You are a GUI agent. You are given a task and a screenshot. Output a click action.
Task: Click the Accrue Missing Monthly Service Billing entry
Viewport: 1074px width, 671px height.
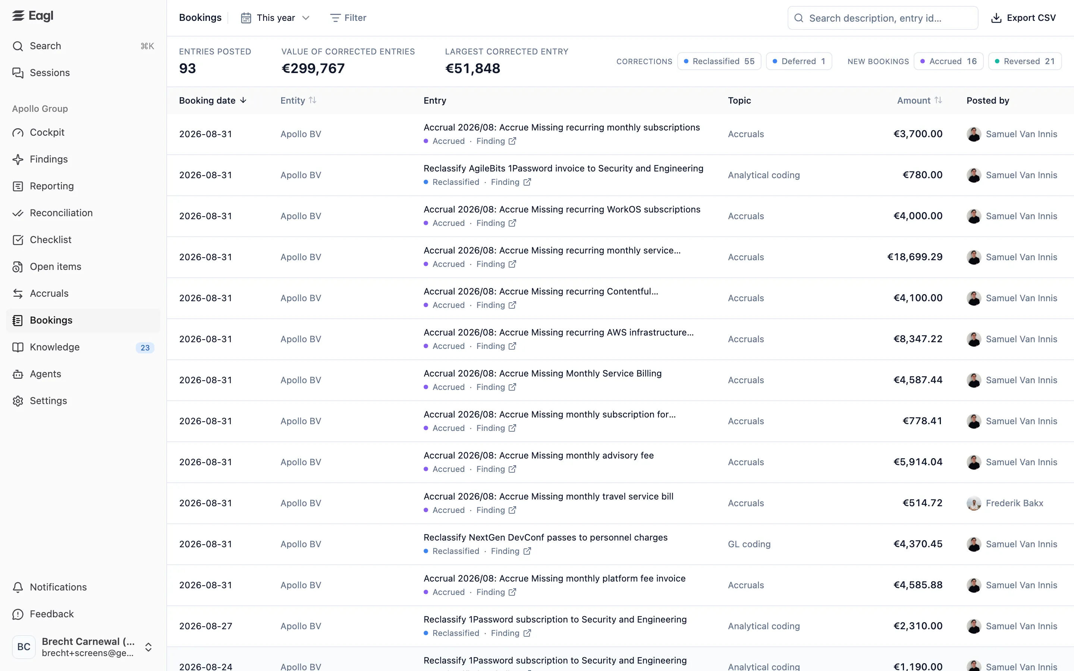coord(542,374)
